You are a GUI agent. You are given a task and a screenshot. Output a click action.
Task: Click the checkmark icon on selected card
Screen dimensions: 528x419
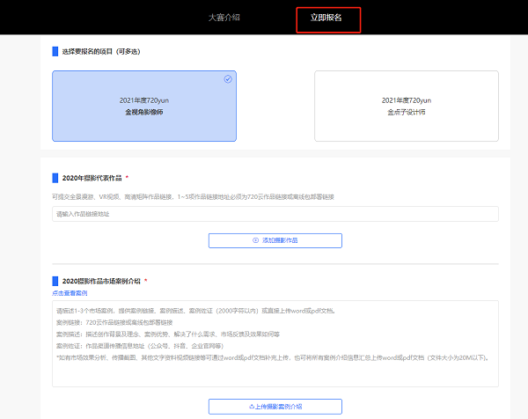tap(228, 78)
